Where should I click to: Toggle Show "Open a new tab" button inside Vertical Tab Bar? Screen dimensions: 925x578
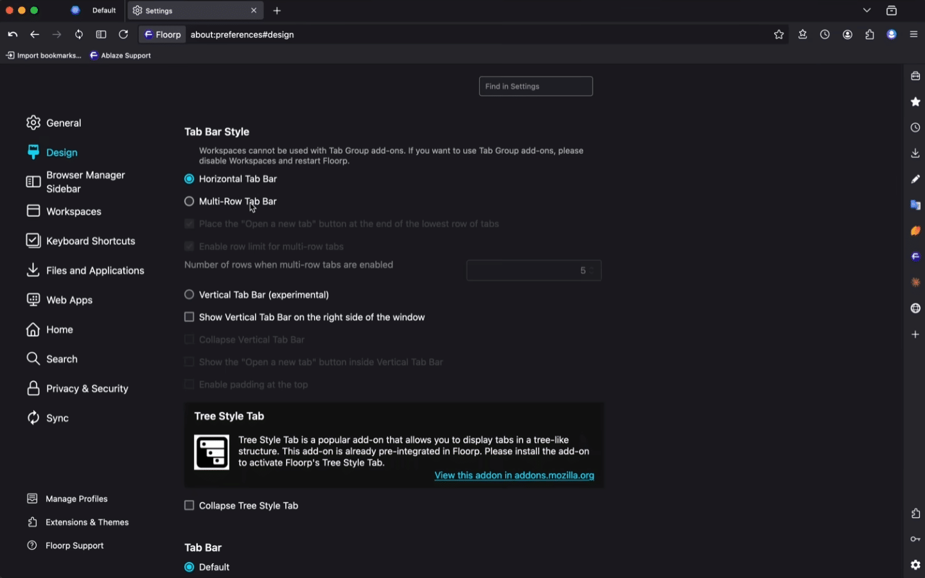[x=189, y=362]
